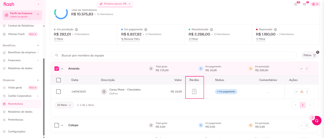Screen dimensions: 324x138
Task: Click the Valor column header
Action: (178, 80)
